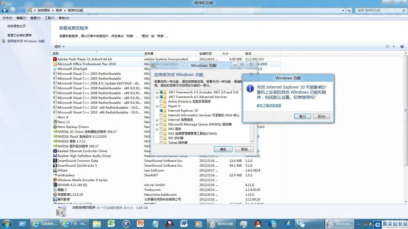Click 确定 in the Windows 功能 dialog
This screenshot has width=408, height=229.
223,149
